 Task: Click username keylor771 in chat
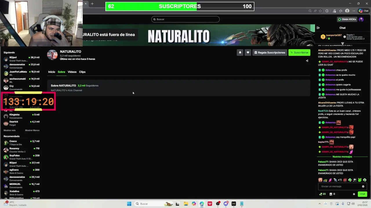coord(323,142)
